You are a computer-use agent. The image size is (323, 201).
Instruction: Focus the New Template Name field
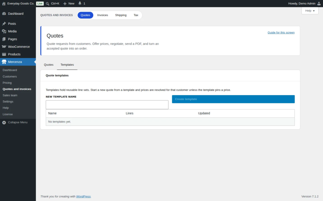pos(107,105)
